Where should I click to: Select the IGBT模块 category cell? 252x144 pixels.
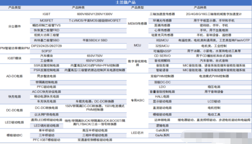click(15, 58)
